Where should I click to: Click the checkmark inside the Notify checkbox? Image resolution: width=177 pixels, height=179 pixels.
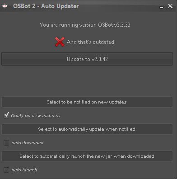click(7, 115)
